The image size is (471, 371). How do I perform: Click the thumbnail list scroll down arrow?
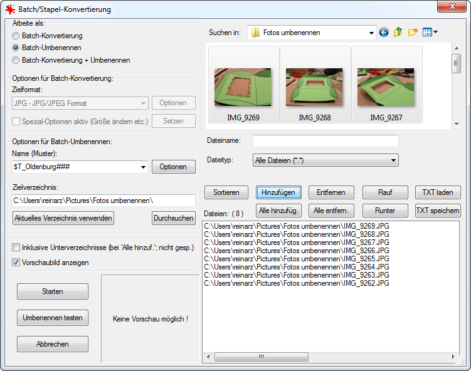click(x=457, y=123)
